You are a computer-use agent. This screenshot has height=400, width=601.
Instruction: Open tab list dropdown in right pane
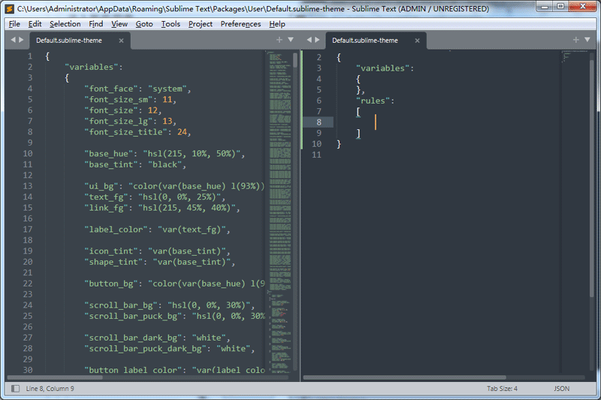587,40
